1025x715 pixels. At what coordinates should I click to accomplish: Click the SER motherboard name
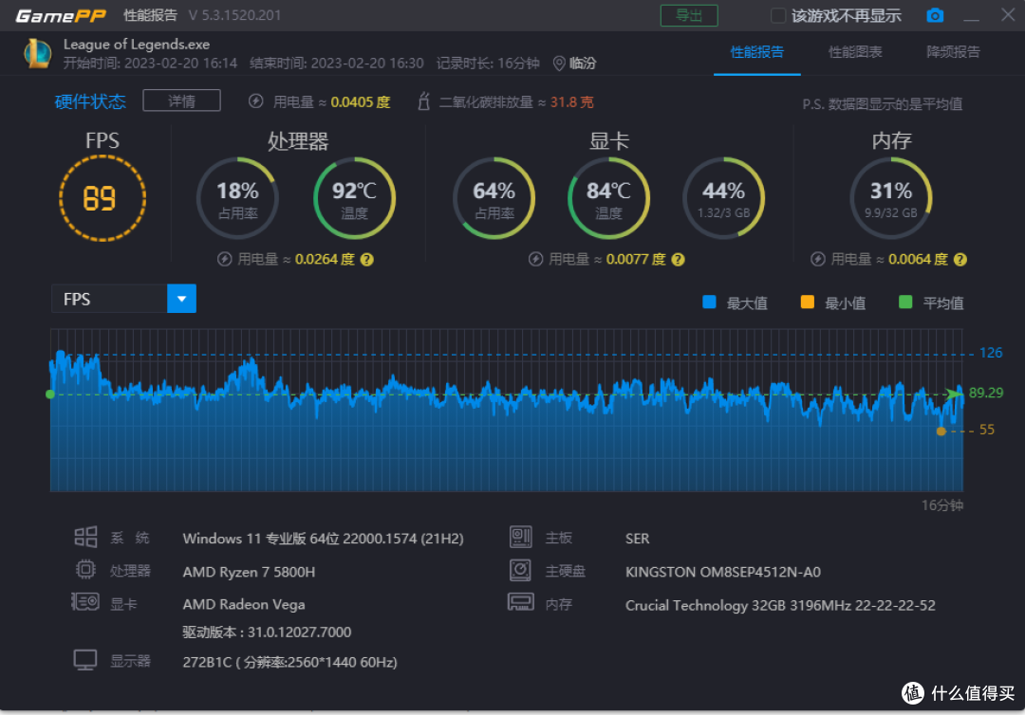click(x=638, y=539)
